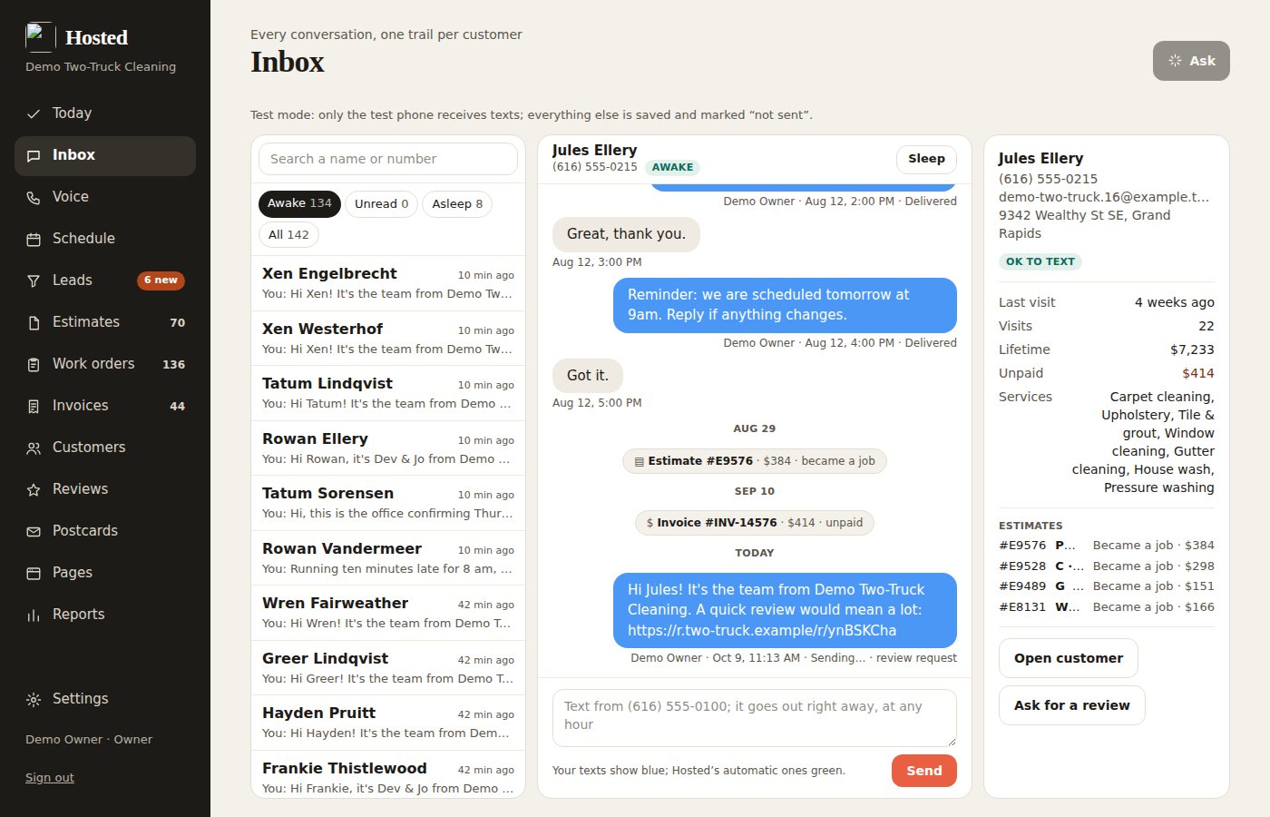Click the Inbox message icon in sidebar
The width and height of the screenshot is (1270, 817).
tap(34, 155)
